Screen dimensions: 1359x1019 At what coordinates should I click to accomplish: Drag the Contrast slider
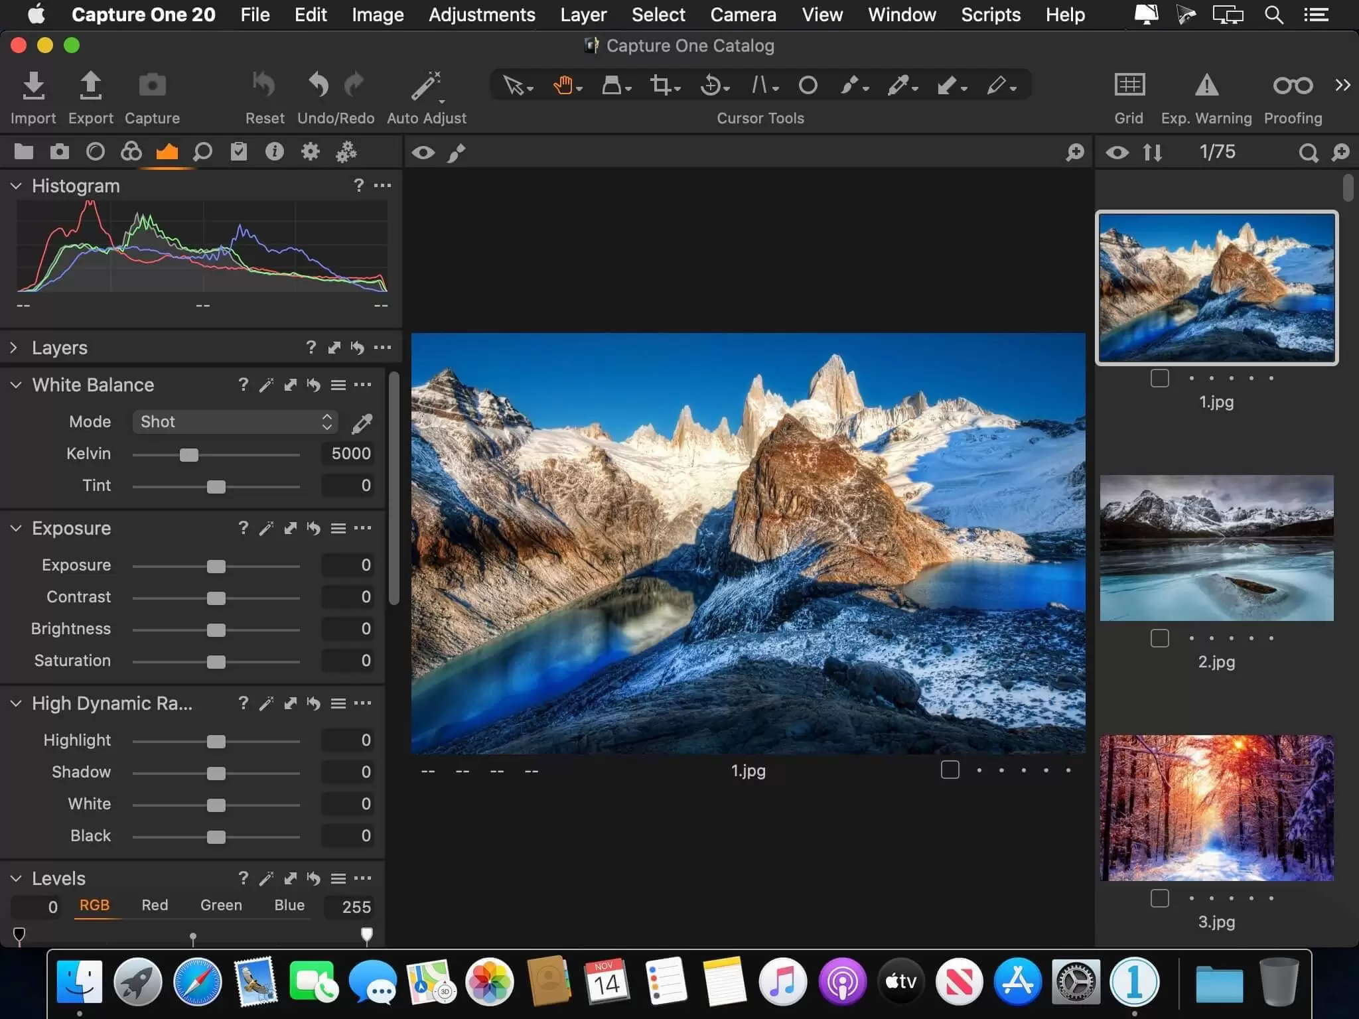215,597
